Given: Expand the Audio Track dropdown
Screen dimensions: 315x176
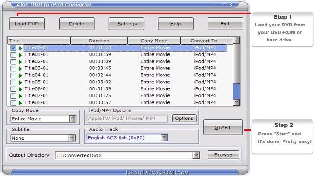Looking at the screenshot, I should tap(164, 138).
